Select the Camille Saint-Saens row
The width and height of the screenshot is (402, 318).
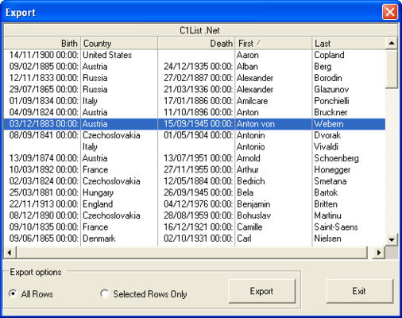click(x=195, y=227)
